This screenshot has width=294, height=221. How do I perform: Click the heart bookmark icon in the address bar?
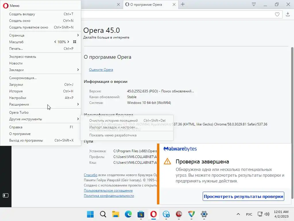click(x=277, y=14)
